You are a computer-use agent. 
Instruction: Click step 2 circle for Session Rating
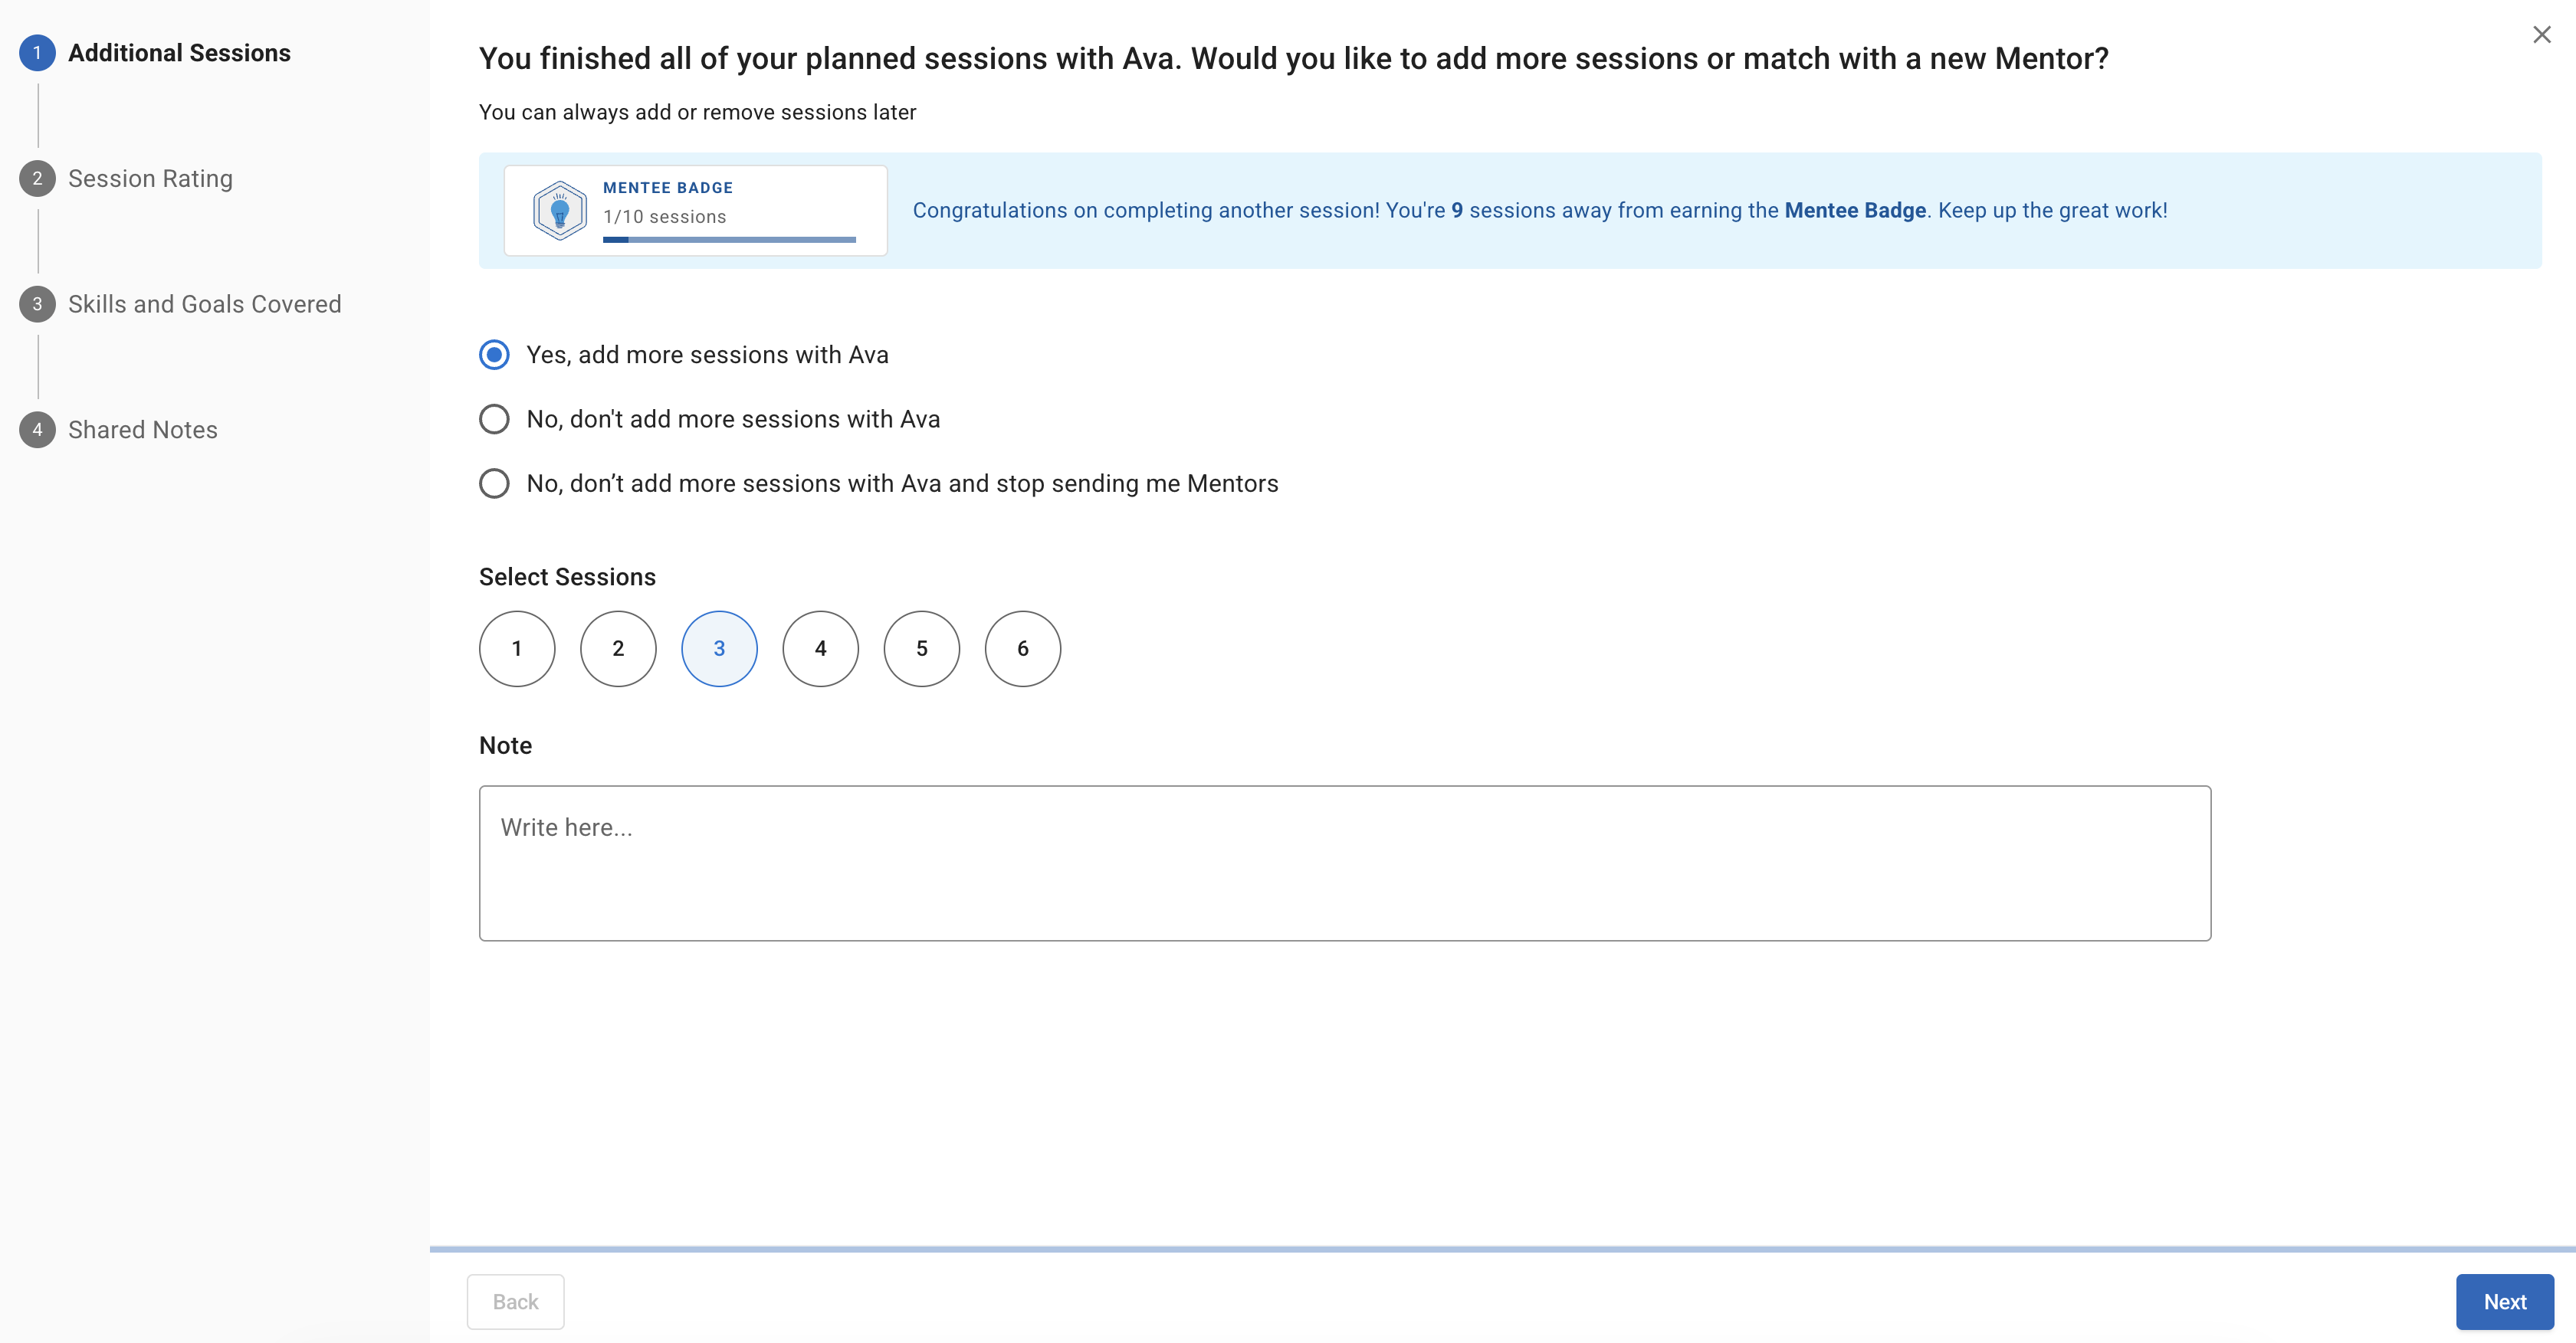(37, 179)
